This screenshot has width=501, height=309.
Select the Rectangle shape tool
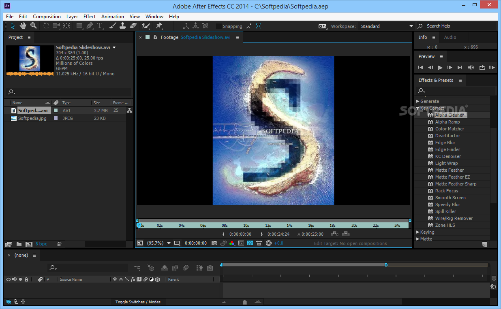pyautogui.click(x=79, y=26)
